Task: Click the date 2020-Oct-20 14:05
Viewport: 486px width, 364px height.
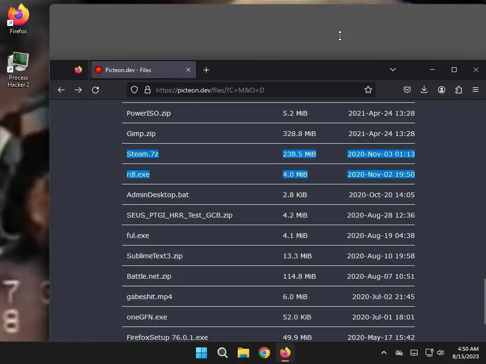Action: click(x=382, y=195)
